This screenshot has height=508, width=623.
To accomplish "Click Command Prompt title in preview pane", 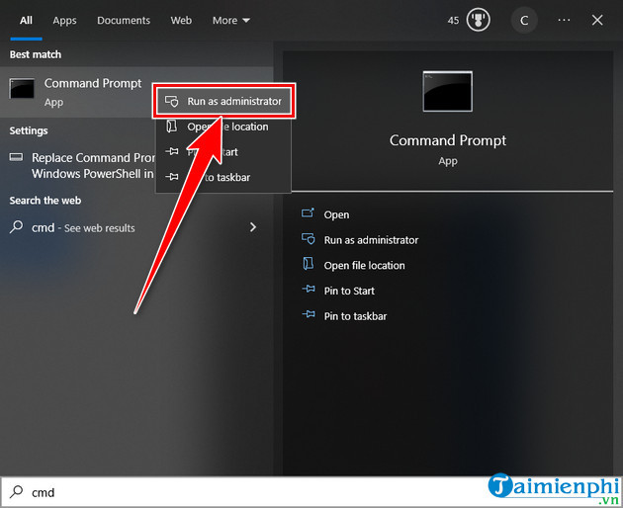I will tap(448, 140).
